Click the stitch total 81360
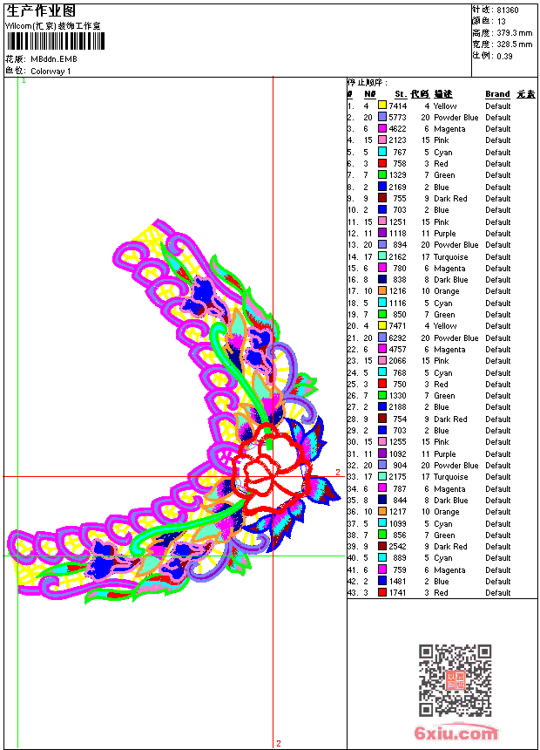Screen dimensions: 540x750 pyautogui.click(x=508, y=10)
